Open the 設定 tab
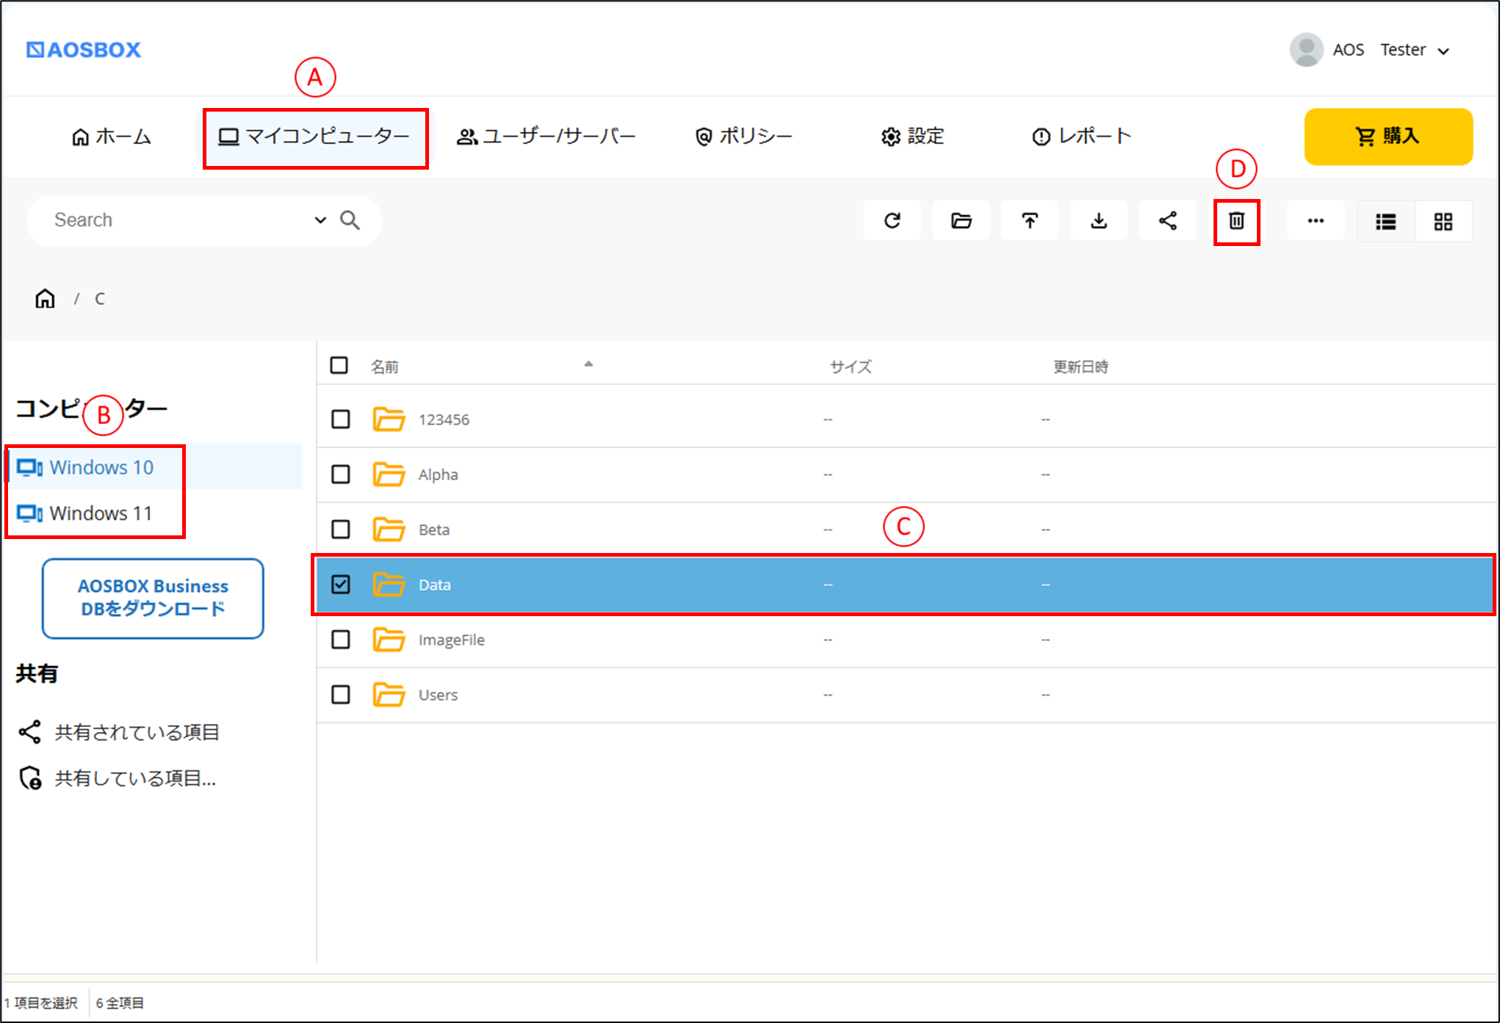Image resolution: width=1500 pixels, height=1023 pixels. (x=913, y=137)
